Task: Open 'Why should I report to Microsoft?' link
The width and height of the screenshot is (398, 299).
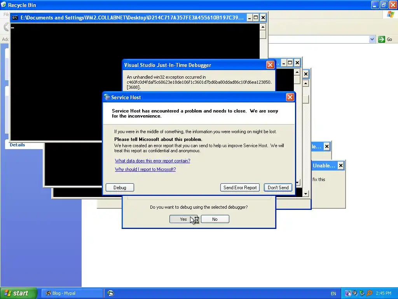Action: (x=145, y=169)
